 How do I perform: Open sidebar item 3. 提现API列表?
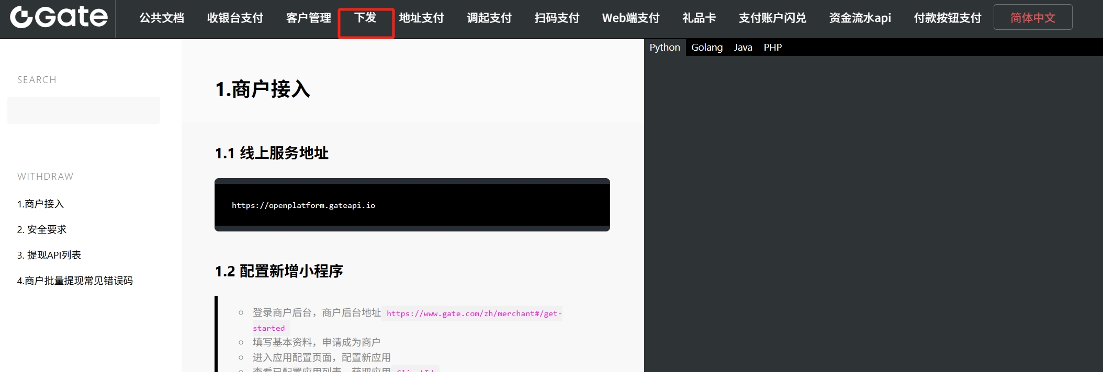49,255
